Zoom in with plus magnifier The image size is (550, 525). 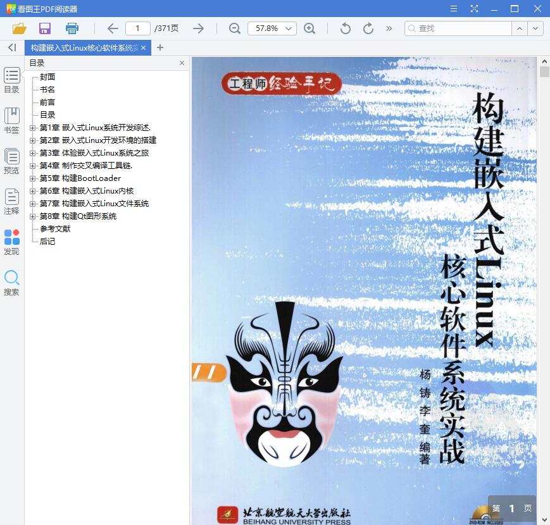pyautogui.click(x=309, y=28)
